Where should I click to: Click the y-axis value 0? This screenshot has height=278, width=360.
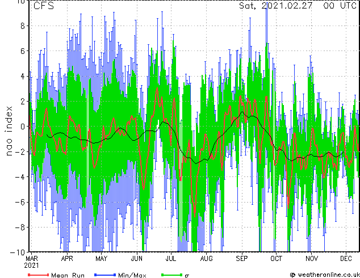pos(23,127)
